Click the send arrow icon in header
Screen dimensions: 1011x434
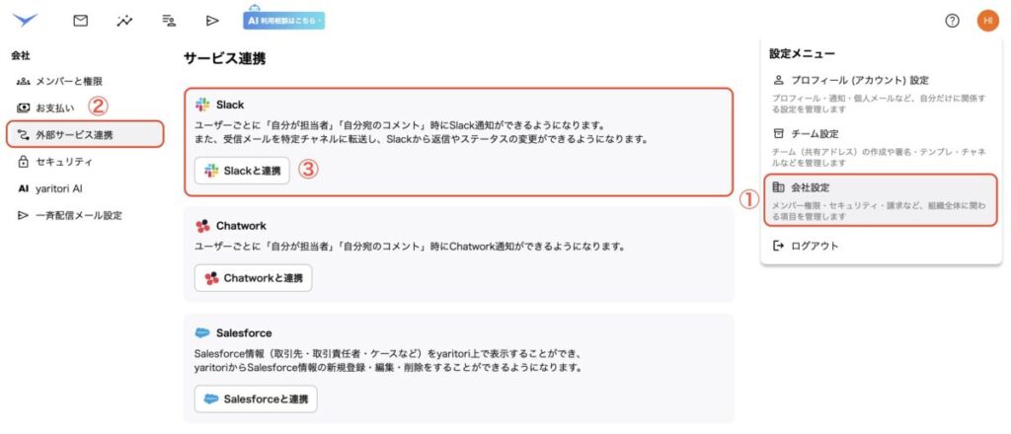click(212, 20)
